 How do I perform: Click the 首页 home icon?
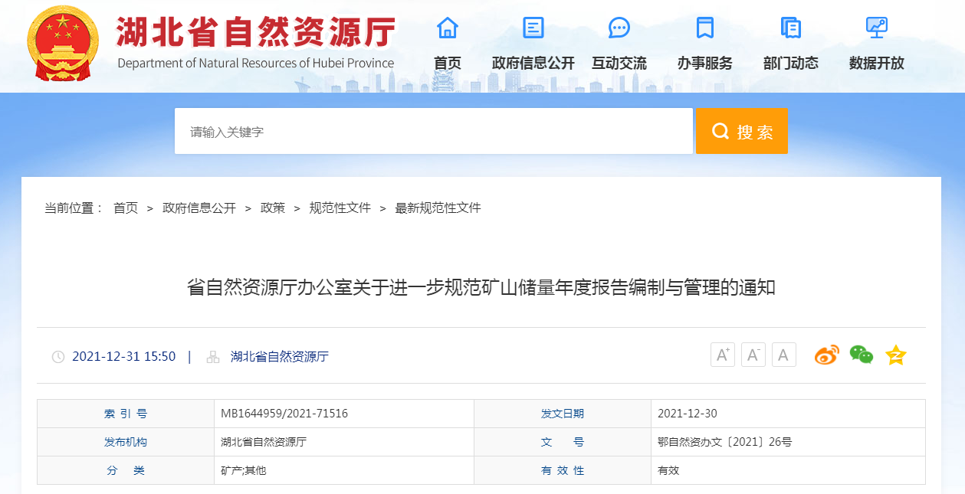[x=447, y=28]
